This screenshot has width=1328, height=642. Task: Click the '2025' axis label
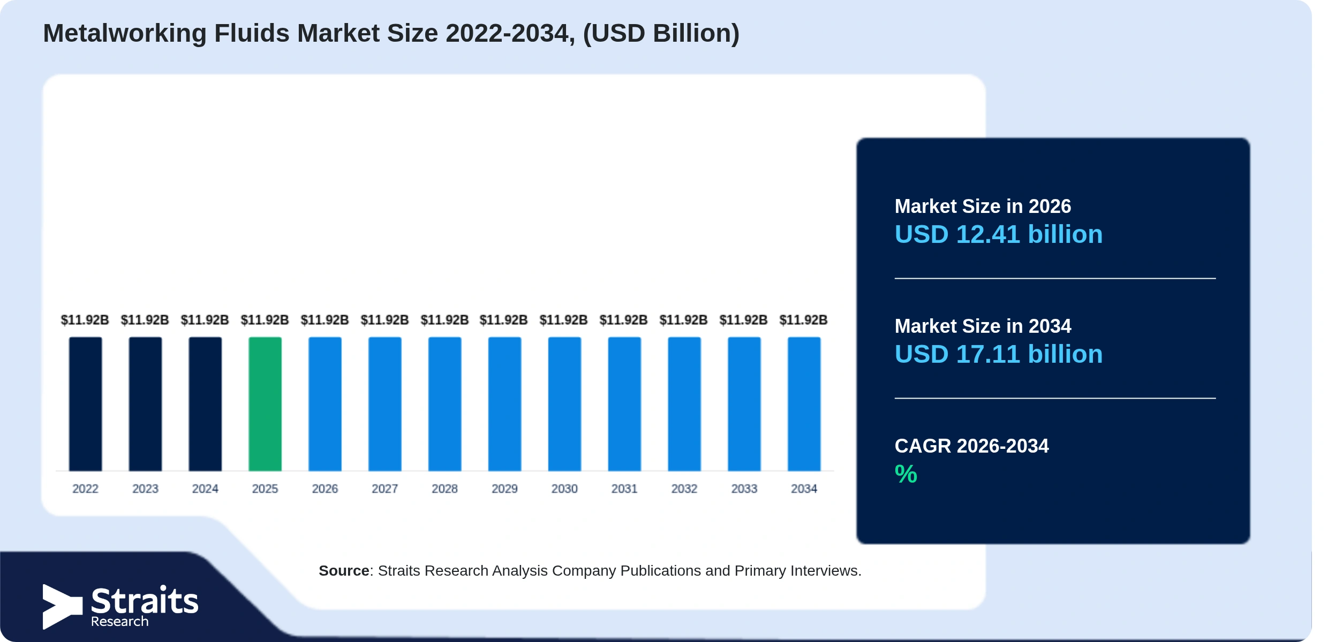click(x=265, y=488)
